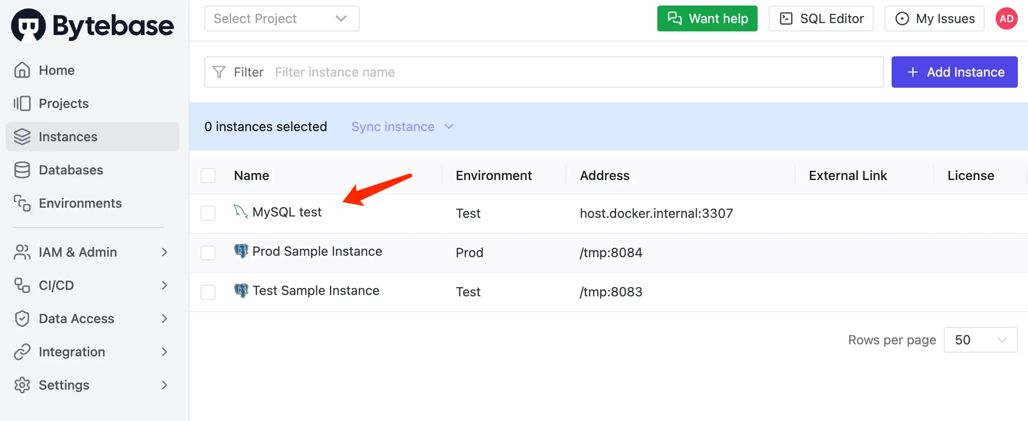Open the CI/CD menu item
Image resolution: width=1028 pixels, height=421 pixels.
pyautogui.click(x=92, y=285)
